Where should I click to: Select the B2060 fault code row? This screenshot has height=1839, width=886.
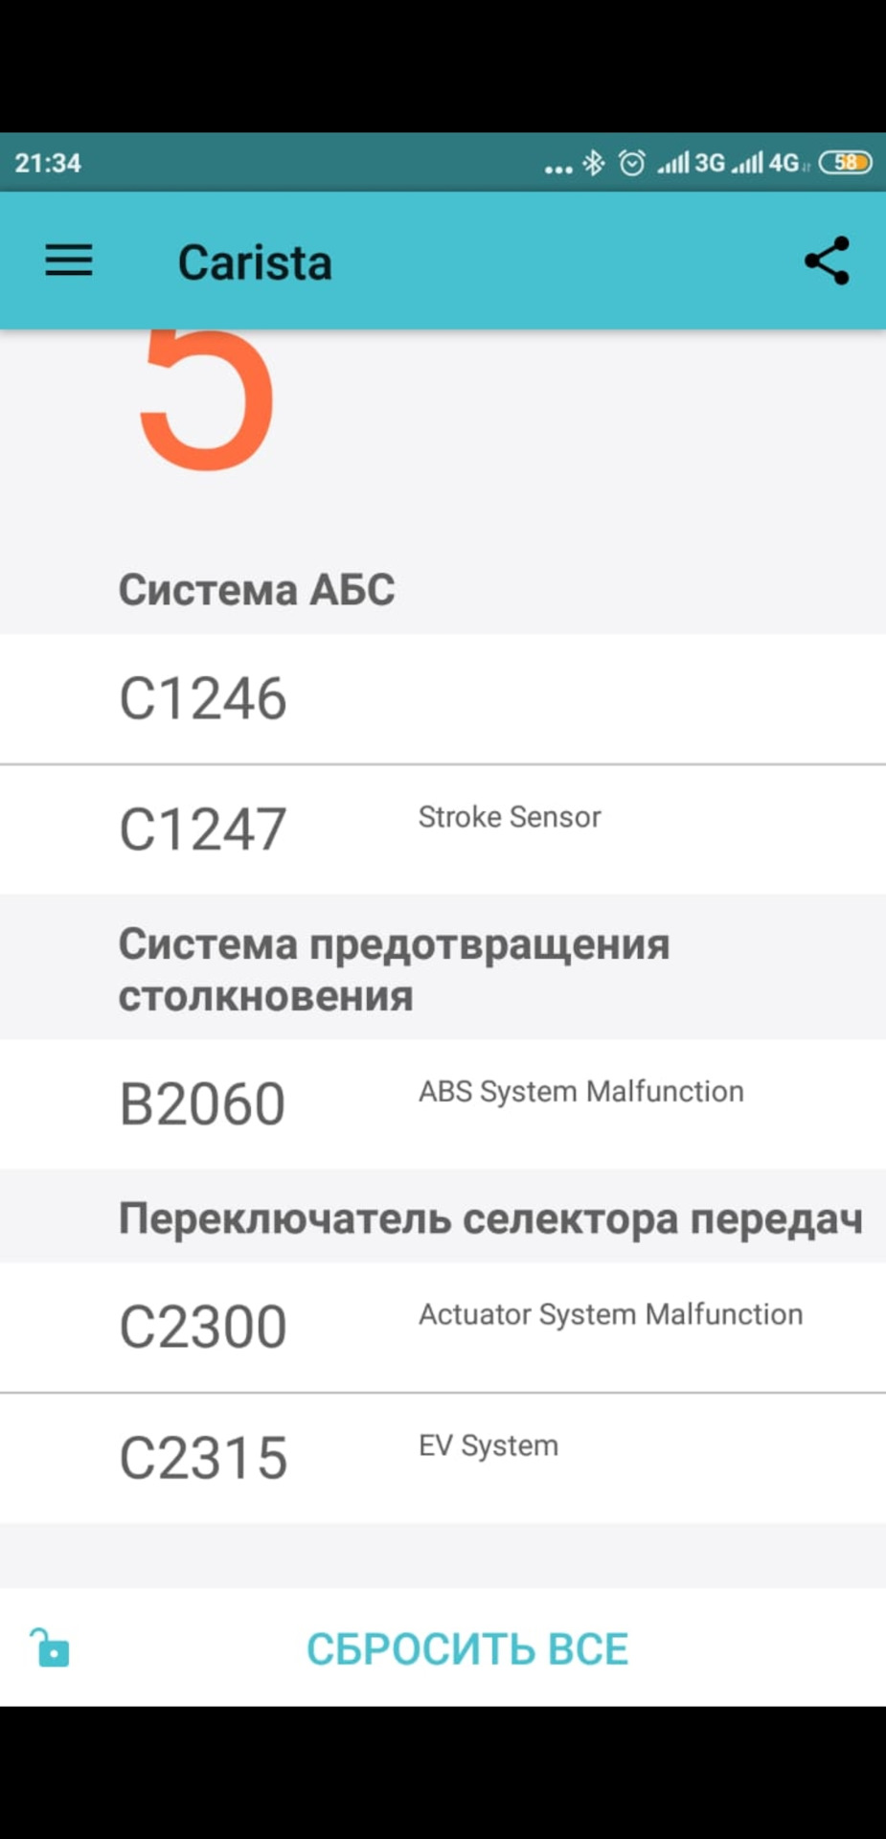[443, 1103]
